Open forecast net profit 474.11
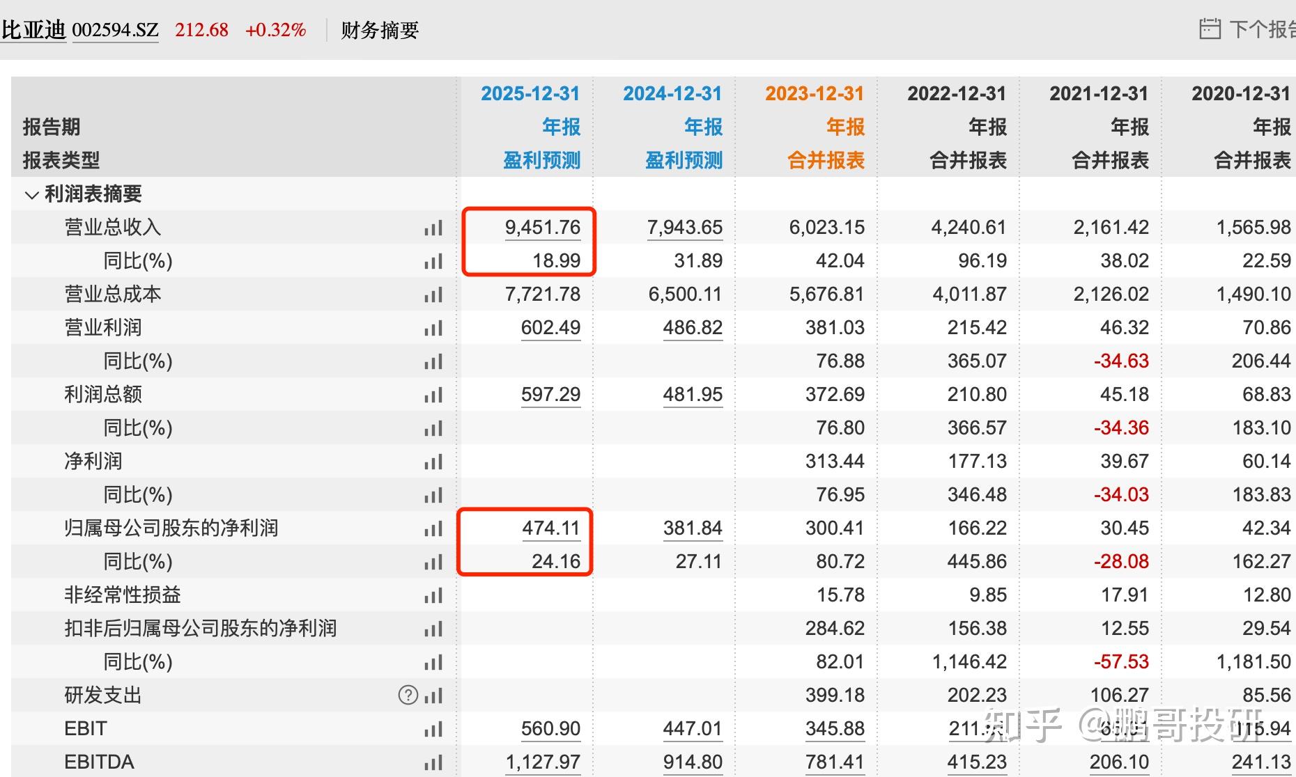 coord(550,528)
